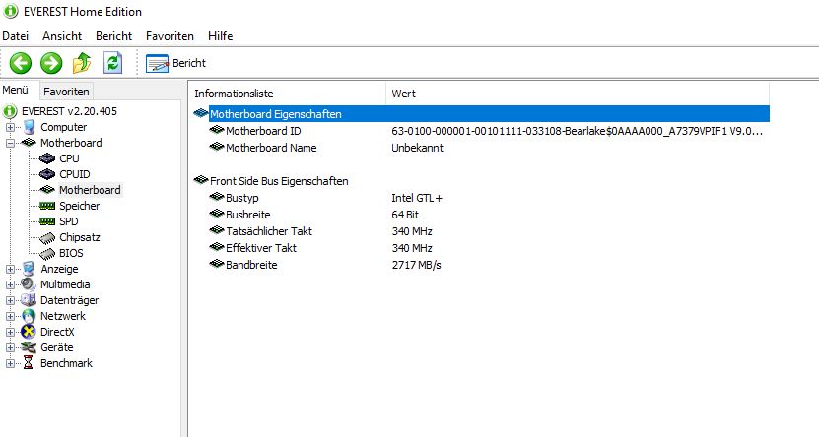Click the Informationsliste column header
The width and height of the screenshot is (819, 437).
[288, 94]
